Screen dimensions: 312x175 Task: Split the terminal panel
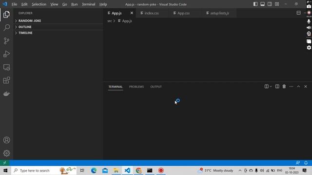277,87
